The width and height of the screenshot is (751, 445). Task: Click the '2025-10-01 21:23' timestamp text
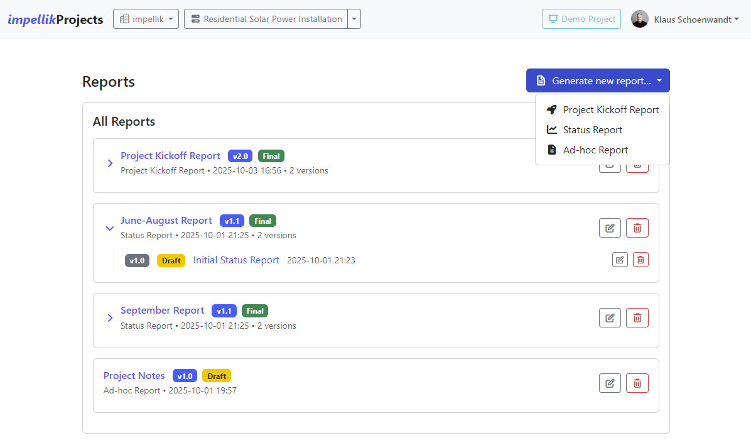pos(321,260)
